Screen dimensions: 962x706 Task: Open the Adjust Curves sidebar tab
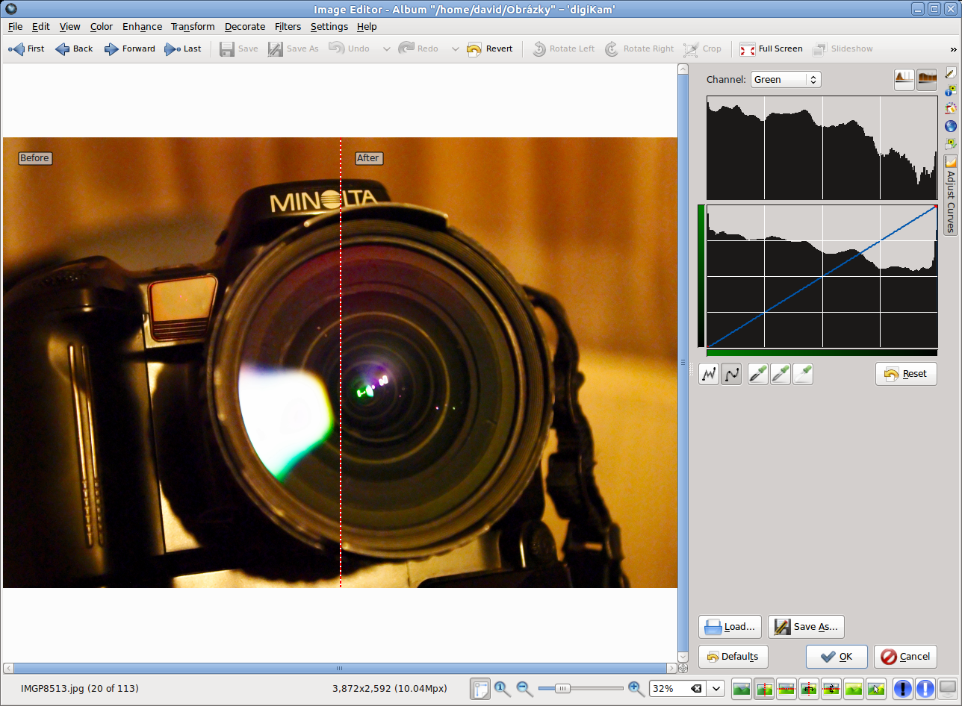point(951,194)
